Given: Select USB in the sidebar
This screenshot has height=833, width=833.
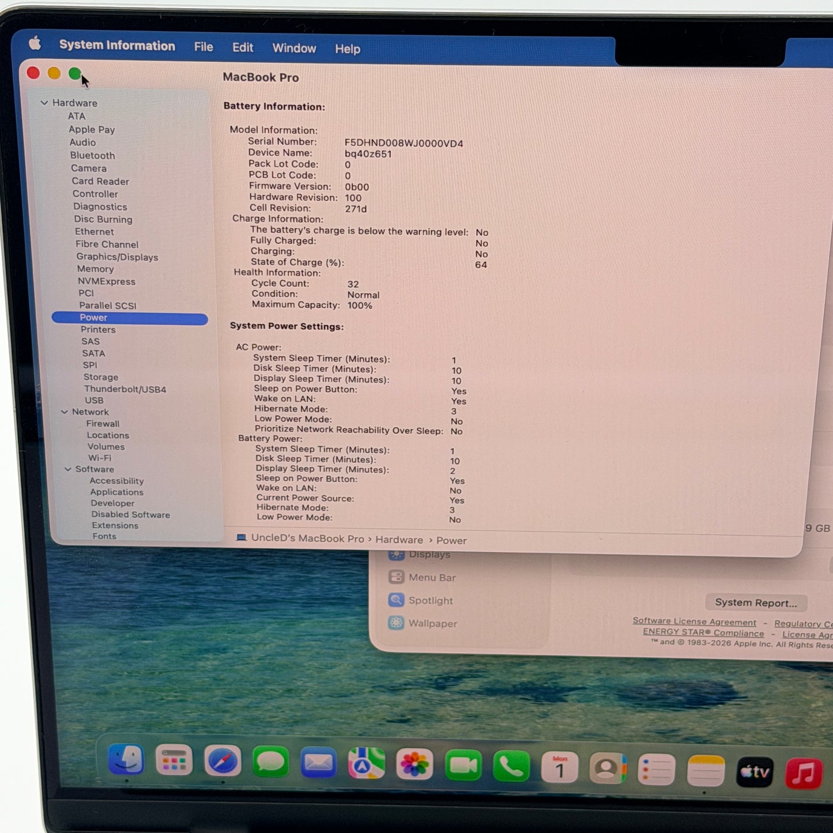Looking at the screenshot, I should (x=95, y=401).
